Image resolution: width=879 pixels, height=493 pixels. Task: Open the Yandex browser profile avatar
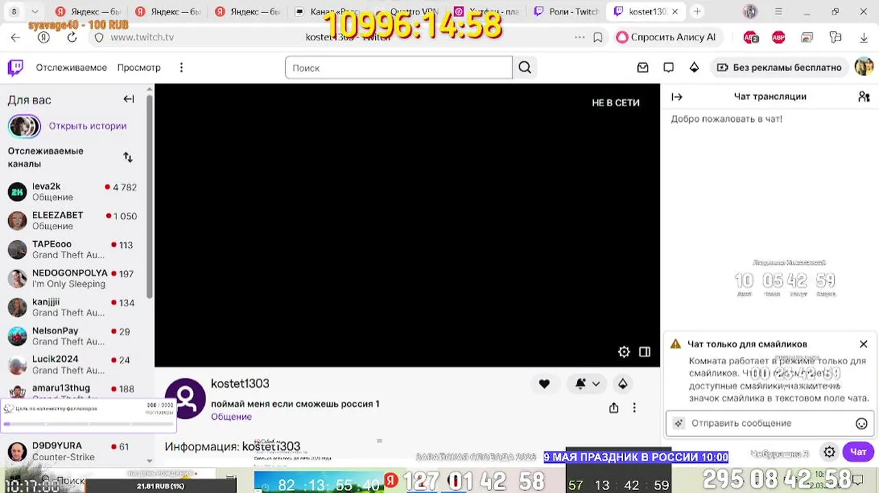[750, 12]
